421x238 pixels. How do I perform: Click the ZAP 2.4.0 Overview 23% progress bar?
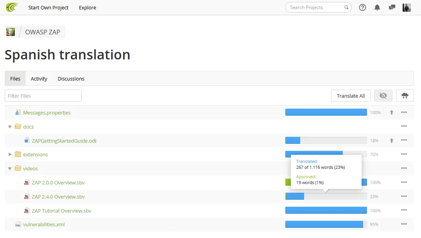[x=326, y=196]
